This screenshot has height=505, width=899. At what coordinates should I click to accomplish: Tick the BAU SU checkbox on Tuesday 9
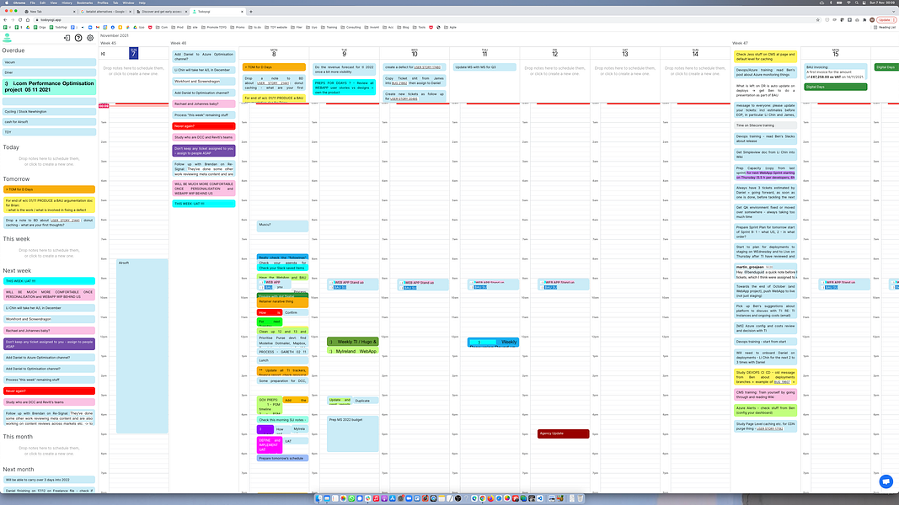(x=331, y=287)
